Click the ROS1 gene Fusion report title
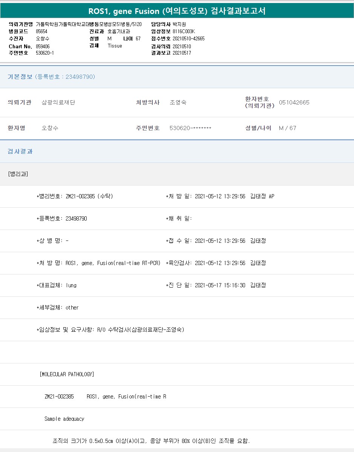The width and height of the screenshot is (354, 452). [177, 11]
